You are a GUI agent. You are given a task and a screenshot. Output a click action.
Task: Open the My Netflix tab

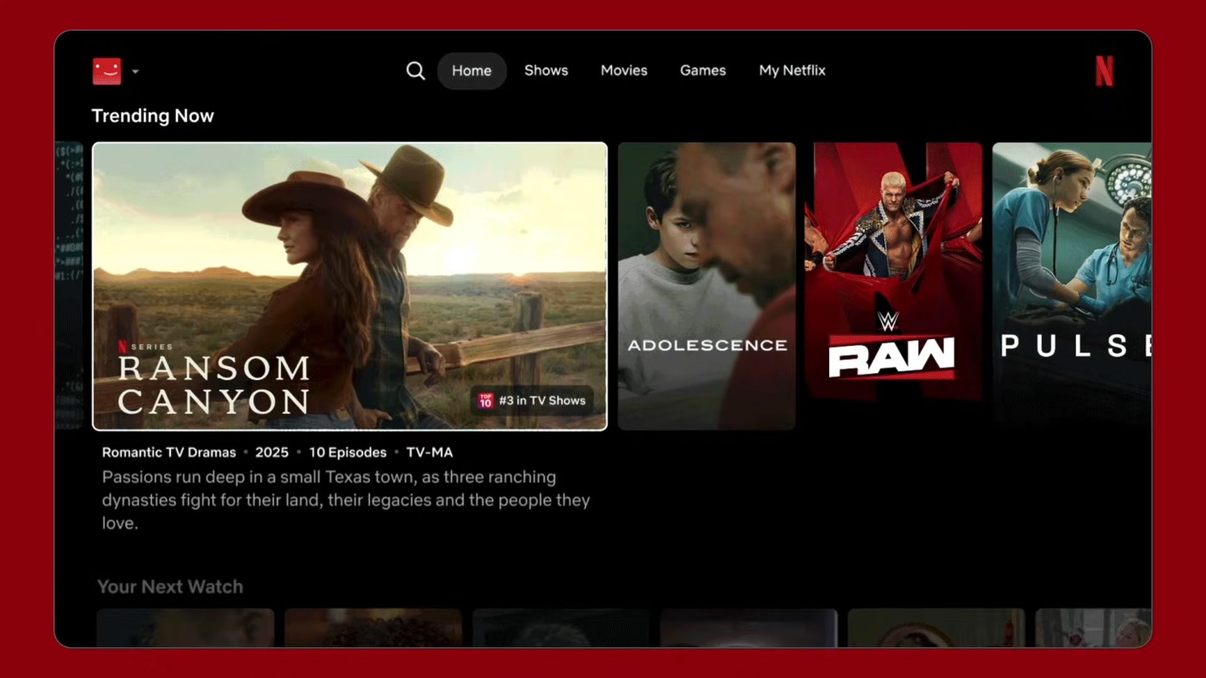(792, 70)
